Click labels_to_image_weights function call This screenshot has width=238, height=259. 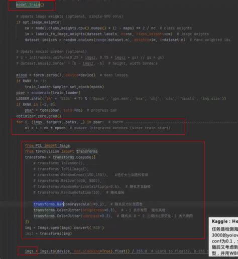76,34
